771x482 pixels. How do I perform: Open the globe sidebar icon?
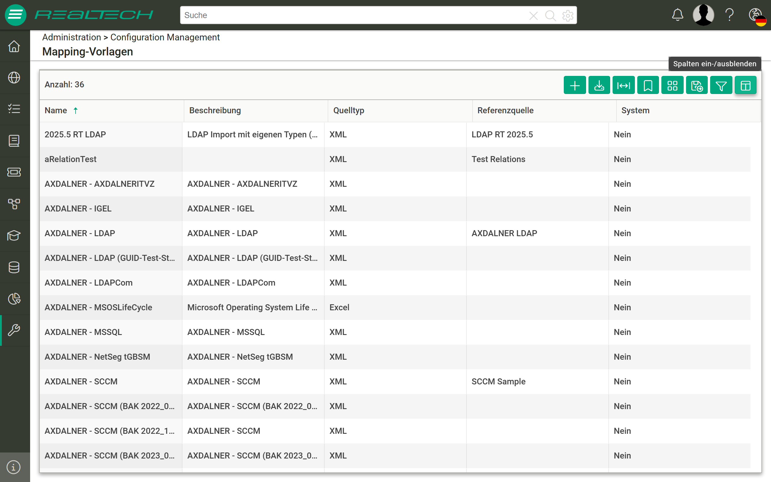[x=14, y=77]
